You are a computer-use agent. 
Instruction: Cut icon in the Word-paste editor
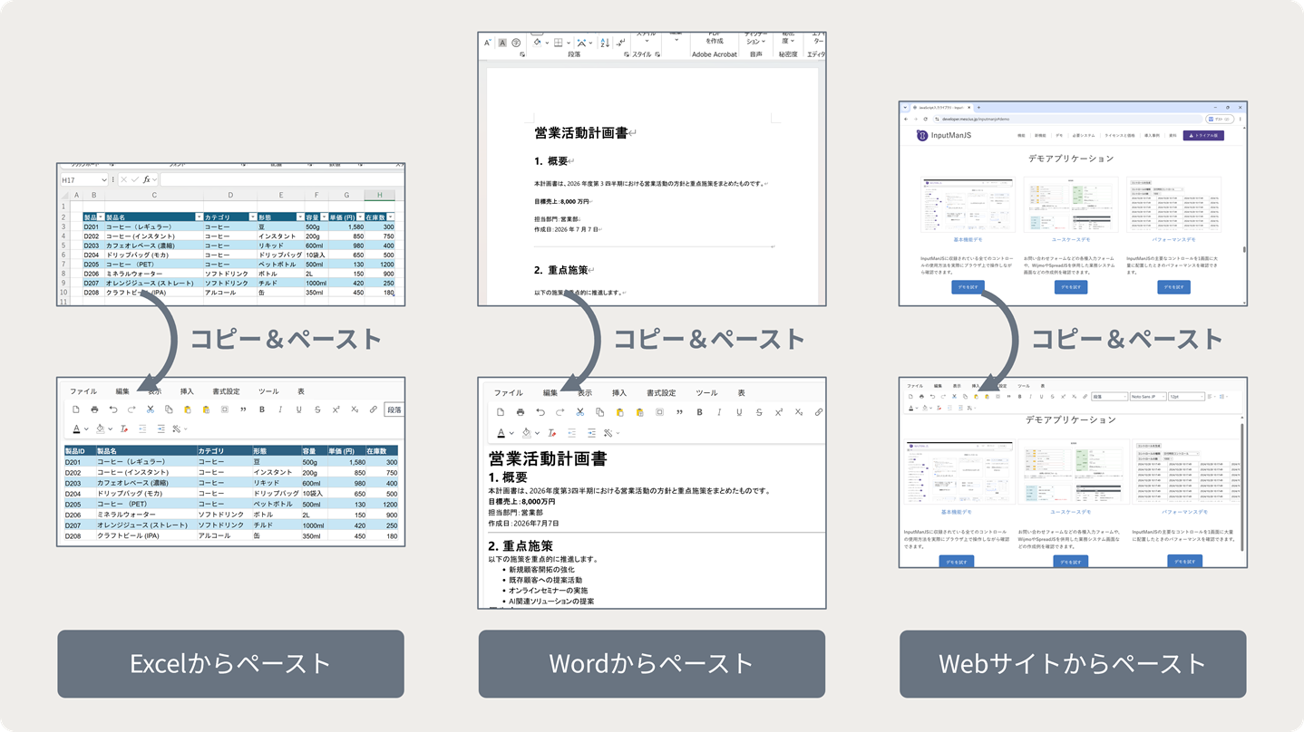(580, 412)
